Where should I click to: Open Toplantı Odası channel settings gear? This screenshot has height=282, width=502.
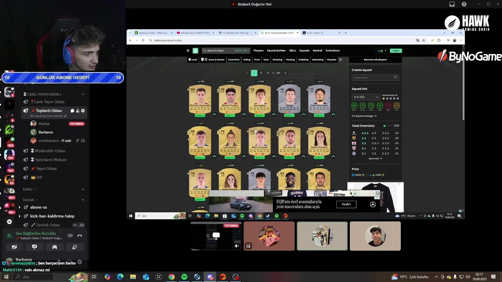pyautogui.click(x=83, y=111)
